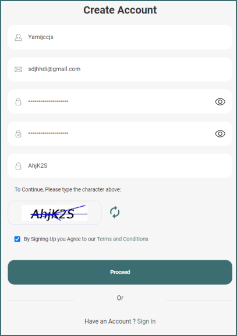Uncheck the Terms agreement checkbox
Image resolution: width=237 pixels, height=336 pixels.
17,239
